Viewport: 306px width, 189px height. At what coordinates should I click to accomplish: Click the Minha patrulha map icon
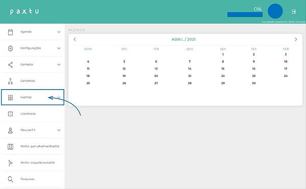coord(10,147)
